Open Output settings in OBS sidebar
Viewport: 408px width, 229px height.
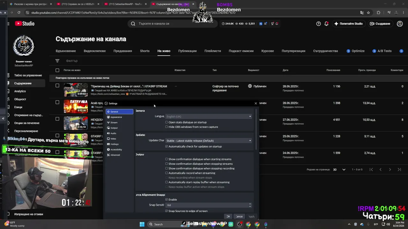(x=114, y=128)
